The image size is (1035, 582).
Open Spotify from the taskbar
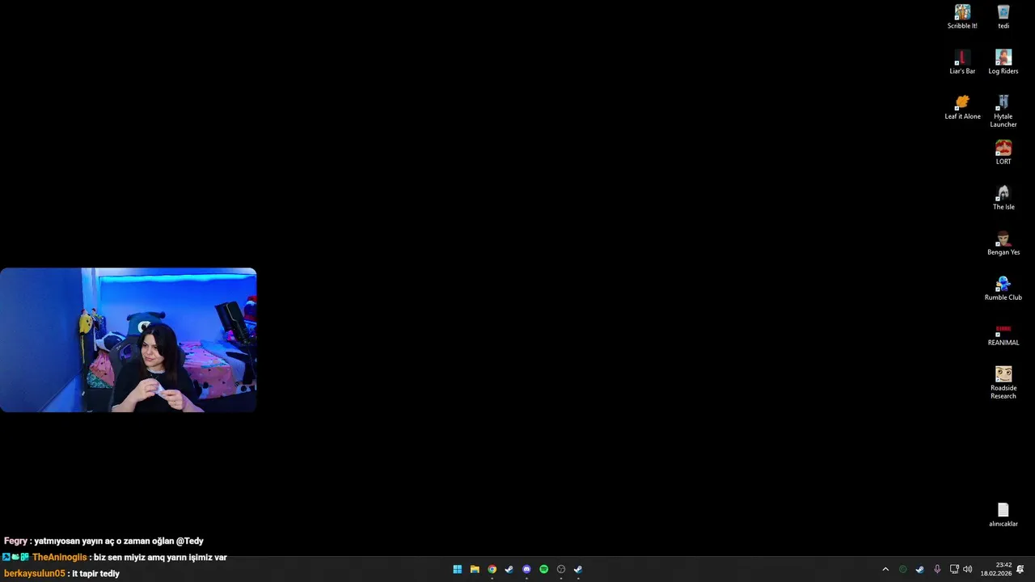point(543,569)
